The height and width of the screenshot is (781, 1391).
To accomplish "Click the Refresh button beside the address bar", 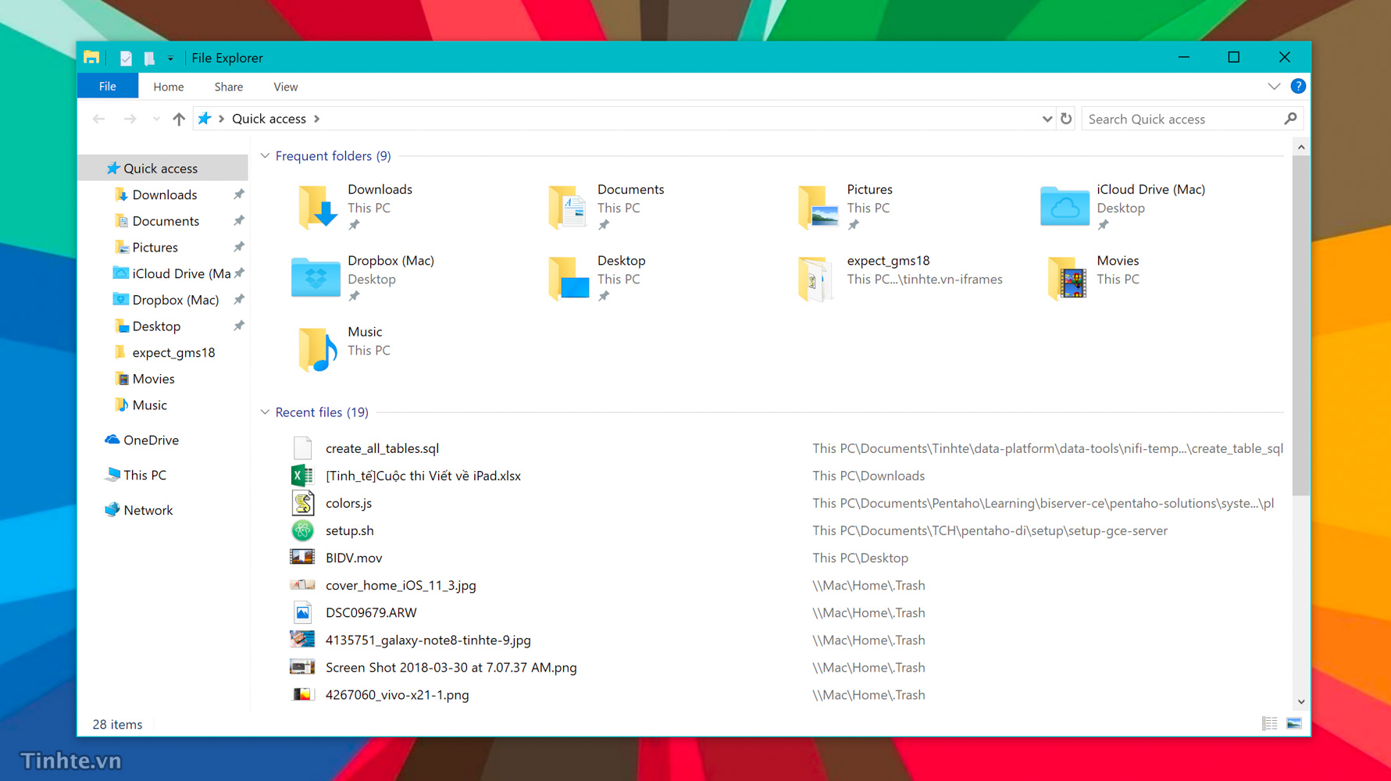I will click(1066, 119).
